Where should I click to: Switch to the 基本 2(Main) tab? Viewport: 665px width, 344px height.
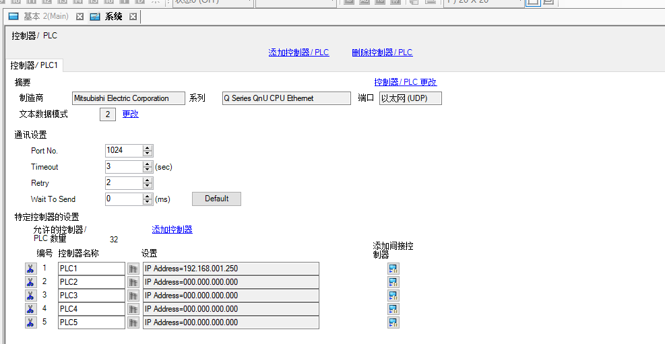[44, 16]
